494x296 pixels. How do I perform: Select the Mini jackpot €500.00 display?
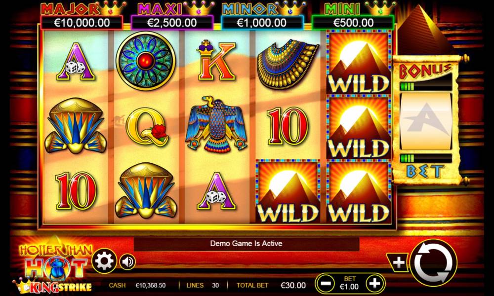click(x=353, y=23)
